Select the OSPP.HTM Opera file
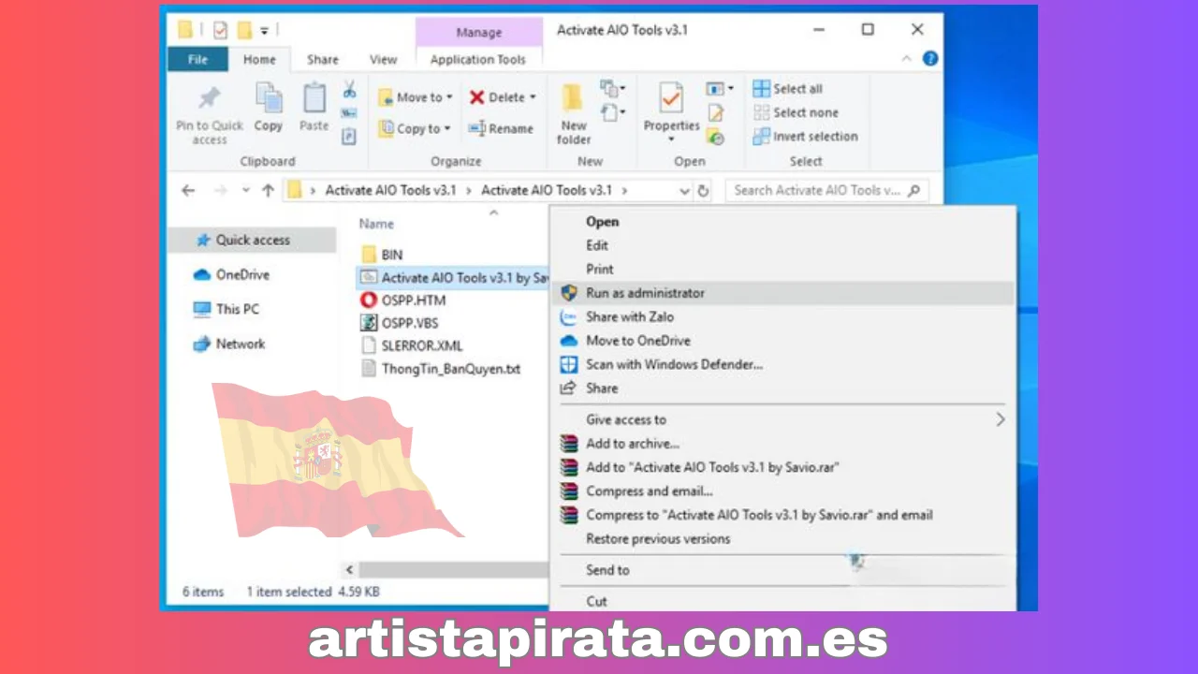1198x674 pixels. tap(403, 300)
